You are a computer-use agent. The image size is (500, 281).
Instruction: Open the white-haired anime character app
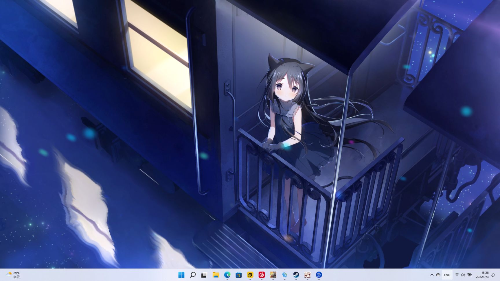[x=307, y=275]
